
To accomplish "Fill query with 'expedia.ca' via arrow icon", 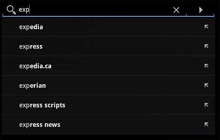I will pos(206,66).
